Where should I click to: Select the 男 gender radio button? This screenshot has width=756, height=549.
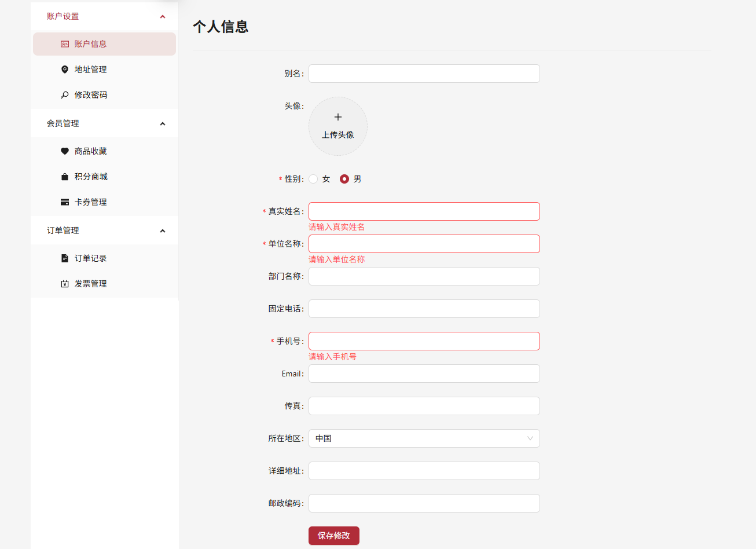point(344,179)
